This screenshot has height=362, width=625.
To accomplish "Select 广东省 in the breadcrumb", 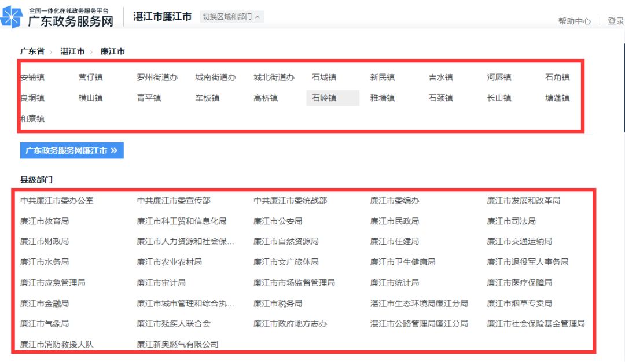I will coord(32,51).
